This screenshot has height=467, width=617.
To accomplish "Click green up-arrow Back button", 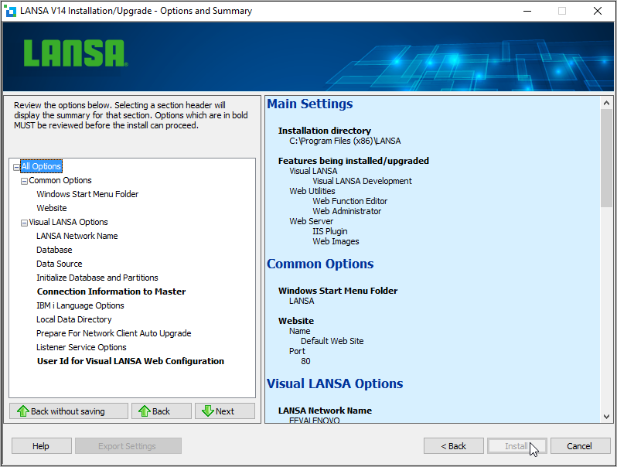I will [x=162, y=411].
